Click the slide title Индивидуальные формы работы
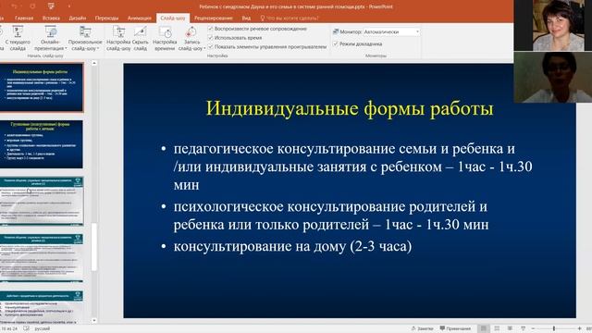This screenshot has height=333, width=592. 350,109
